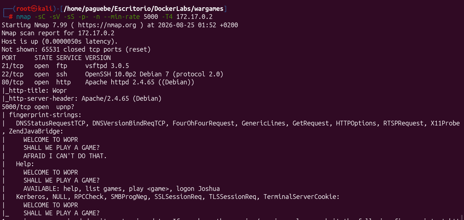Click the PORT STATE SERVICE VERSION header
The image size is (464, 220).
click(x=56, y=58)
